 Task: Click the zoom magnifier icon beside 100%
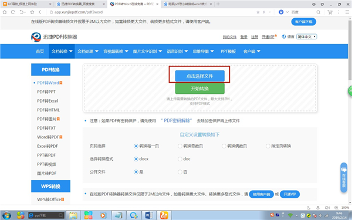click(336, 208)
